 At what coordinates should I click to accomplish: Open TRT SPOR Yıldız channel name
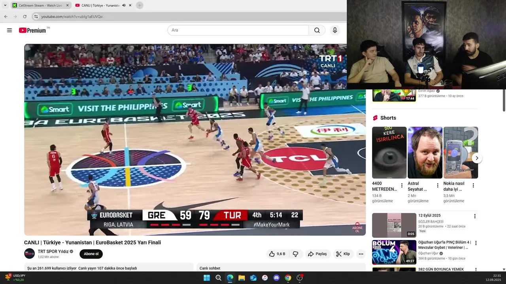point(53,252)
